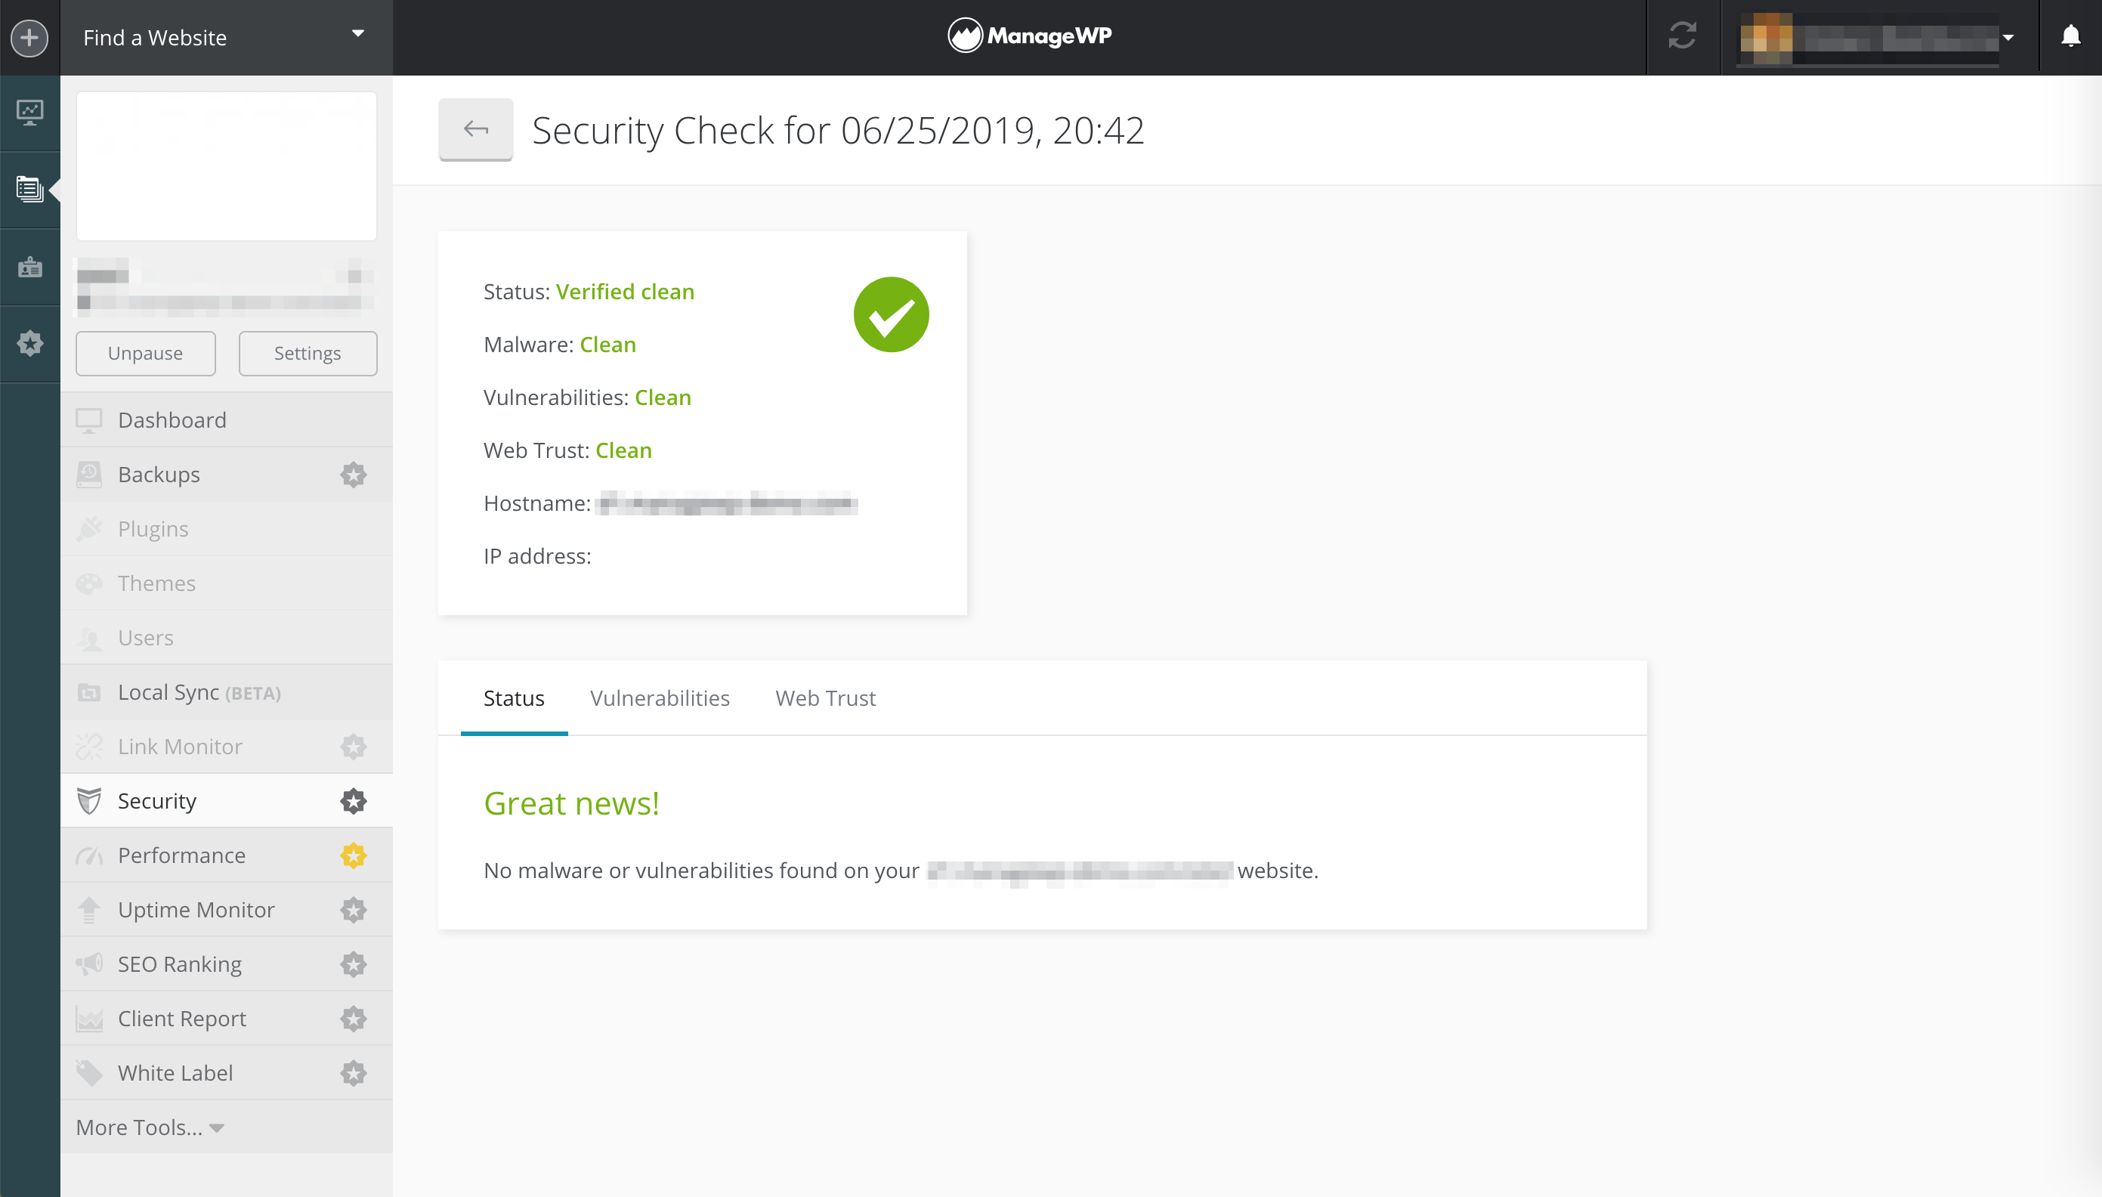
Task: Switch to the Web Trust tab
Action: (x=824, y=697)
